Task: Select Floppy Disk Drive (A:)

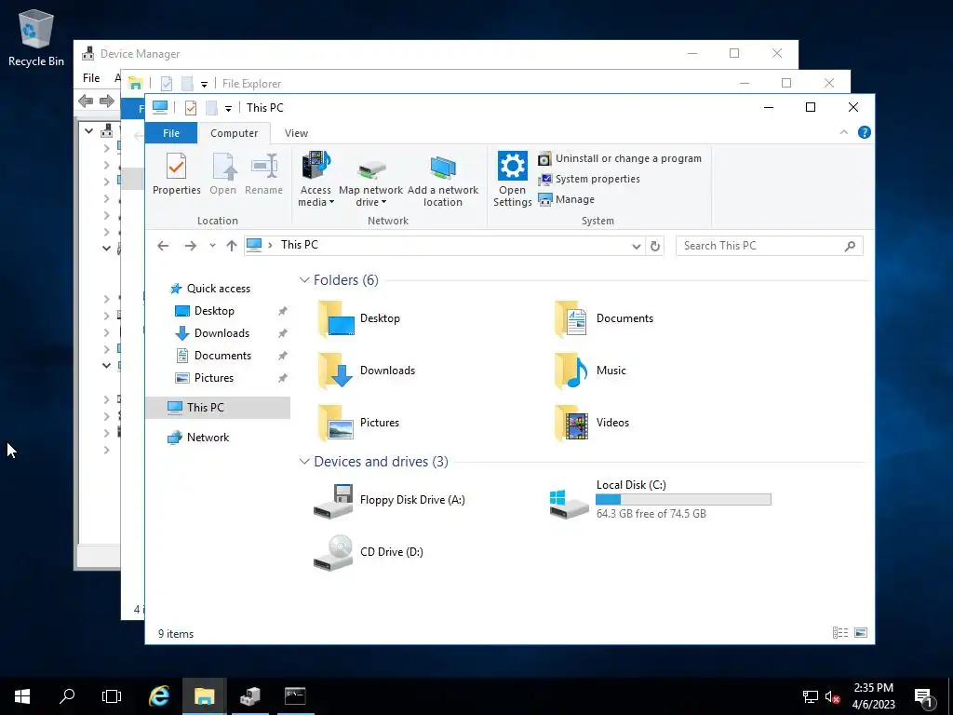Action: click(x=389, y=500)
